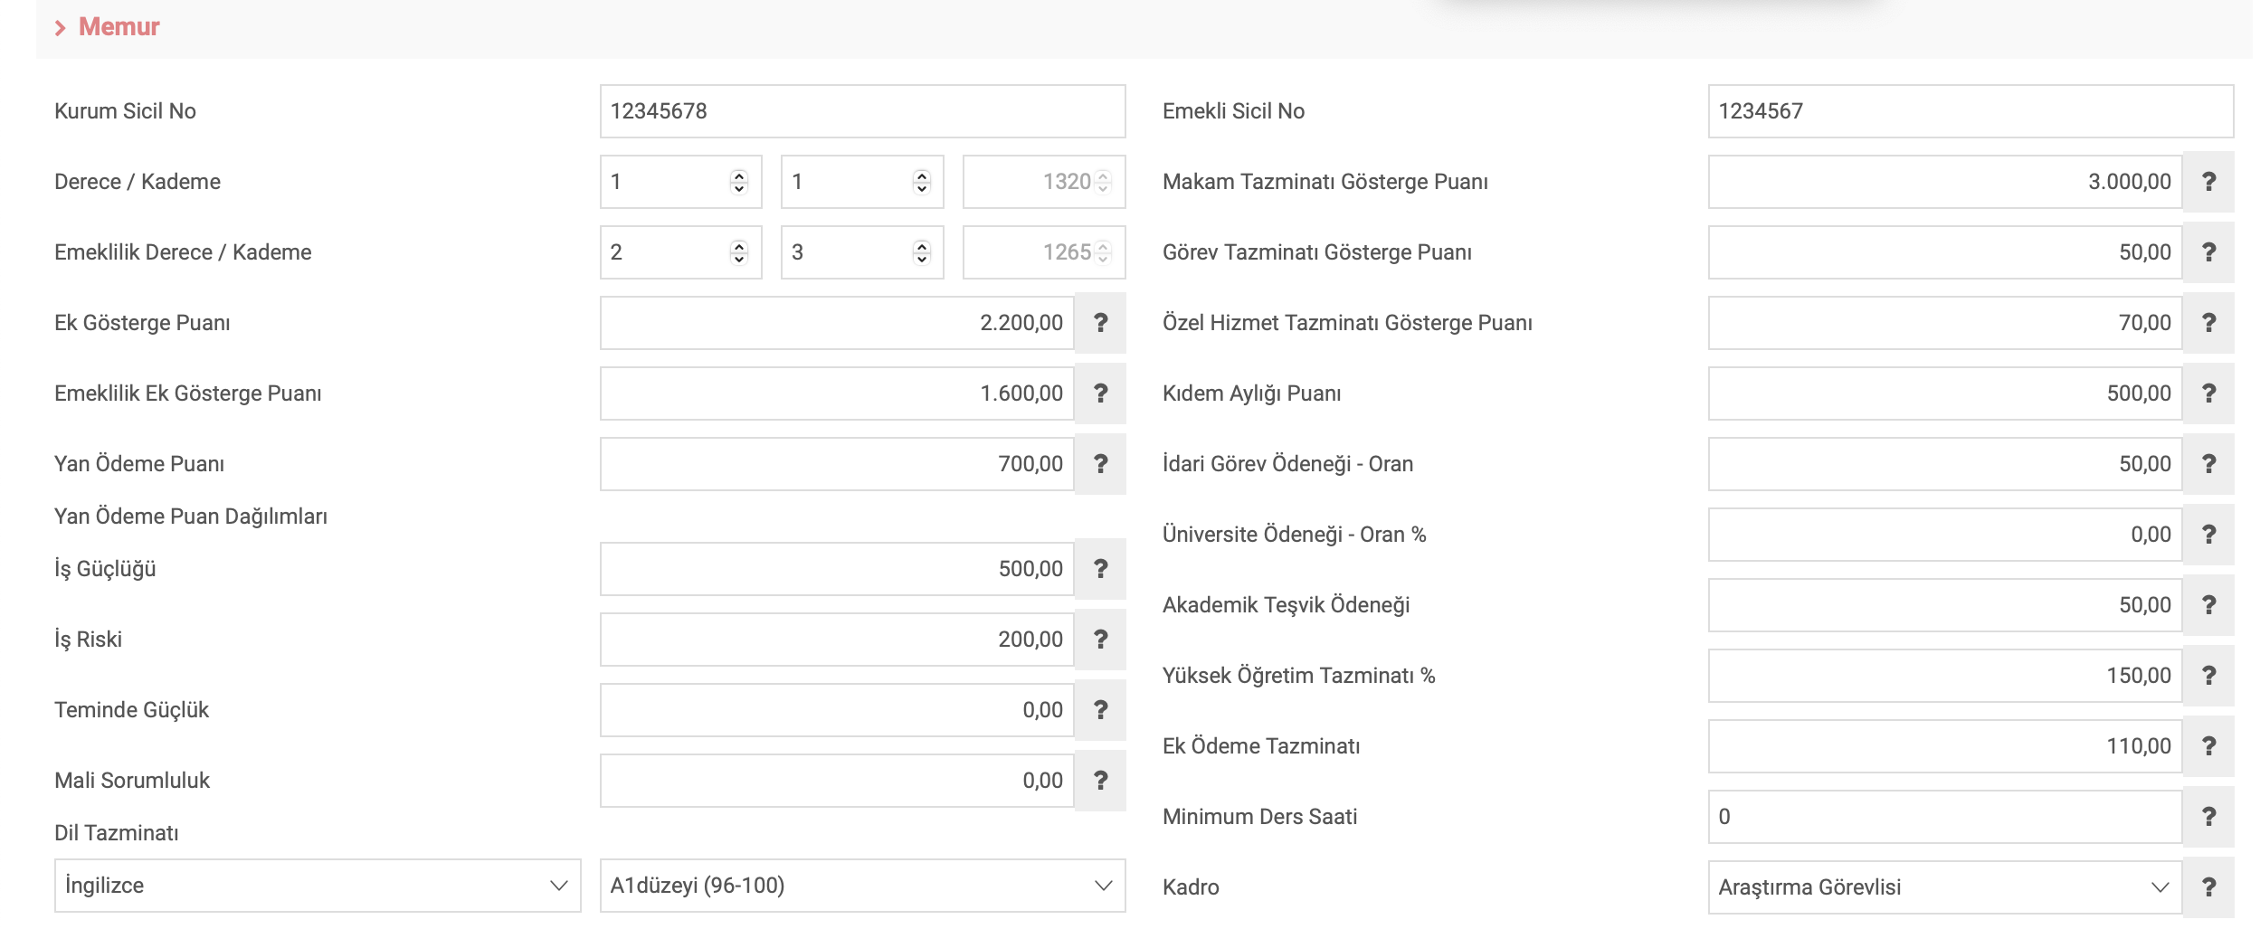Screen dimensions: 2260x929
Task: Open the İngilizce language dropdown
Action: tap(317, 886)
